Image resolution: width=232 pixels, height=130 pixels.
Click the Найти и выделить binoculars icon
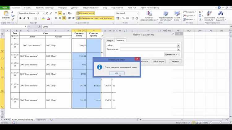click(x=221, y=14)
